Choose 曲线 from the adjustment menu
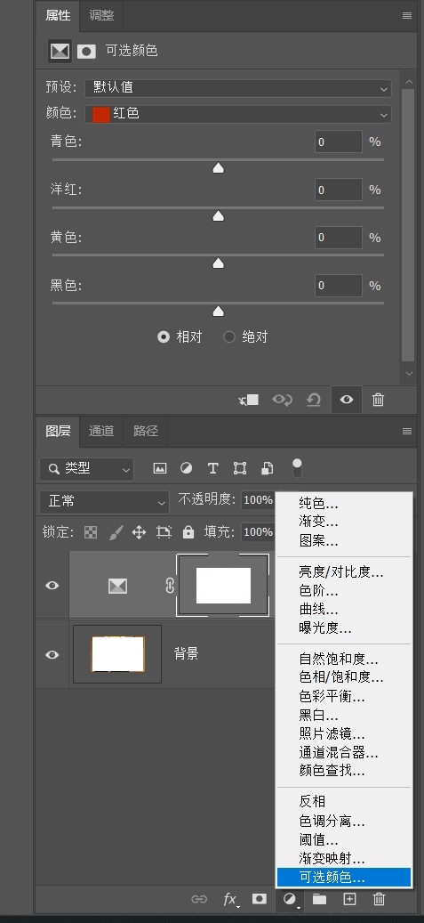Image resolution: width=424 pixels, height=923 pixels. coord(319,609)
